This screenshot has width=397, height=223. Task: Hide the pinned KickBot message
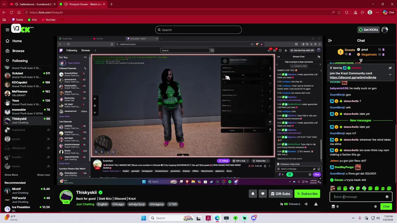390,68
